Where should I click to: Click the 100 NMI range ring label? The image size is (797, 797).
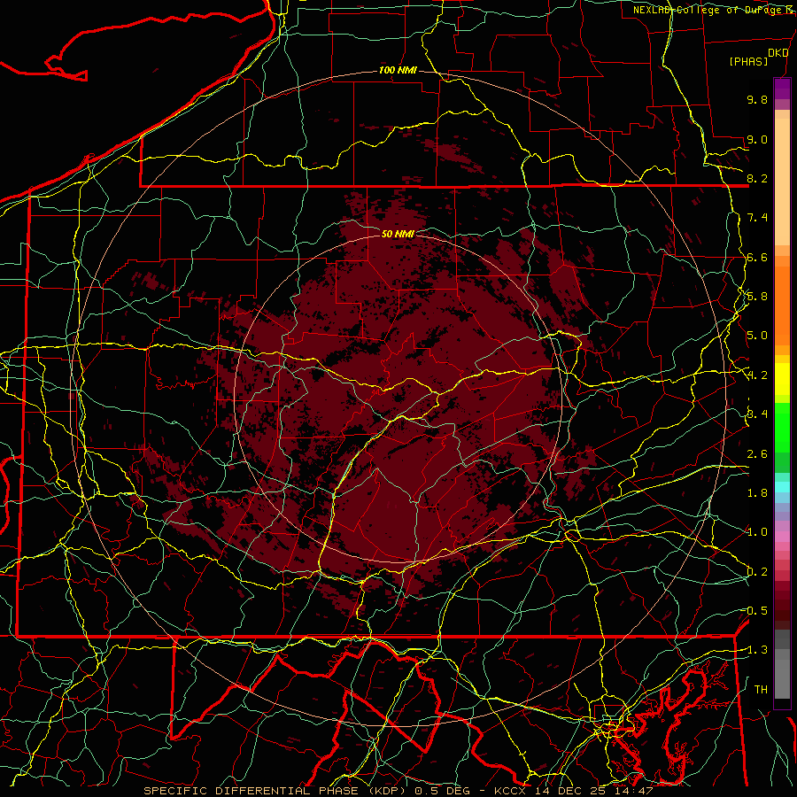point(398,70)
